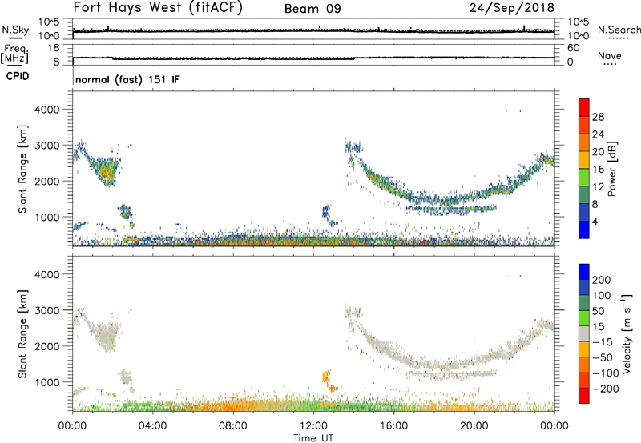Click the "4" power colorbar tick
Viewport: 641px width, 443px height.
click(x=595, y=221)
